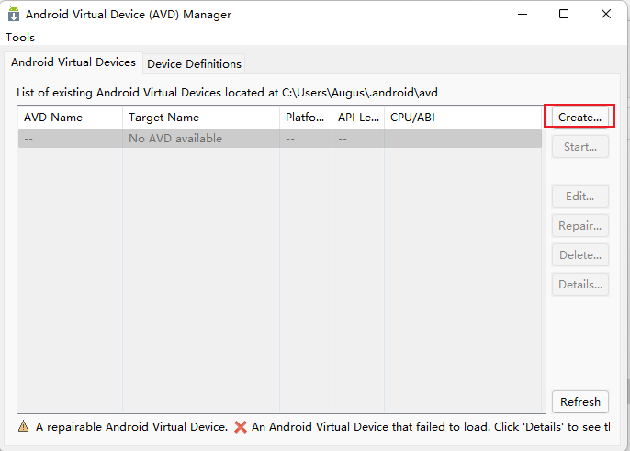Click the CPU/ABI column header

[x=463, y=118]
